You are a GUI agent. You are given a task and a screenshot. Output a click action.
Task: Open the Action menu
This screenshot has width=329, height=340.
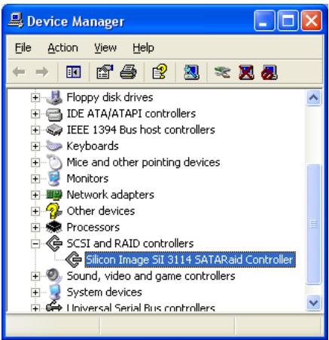coord(63,47)
